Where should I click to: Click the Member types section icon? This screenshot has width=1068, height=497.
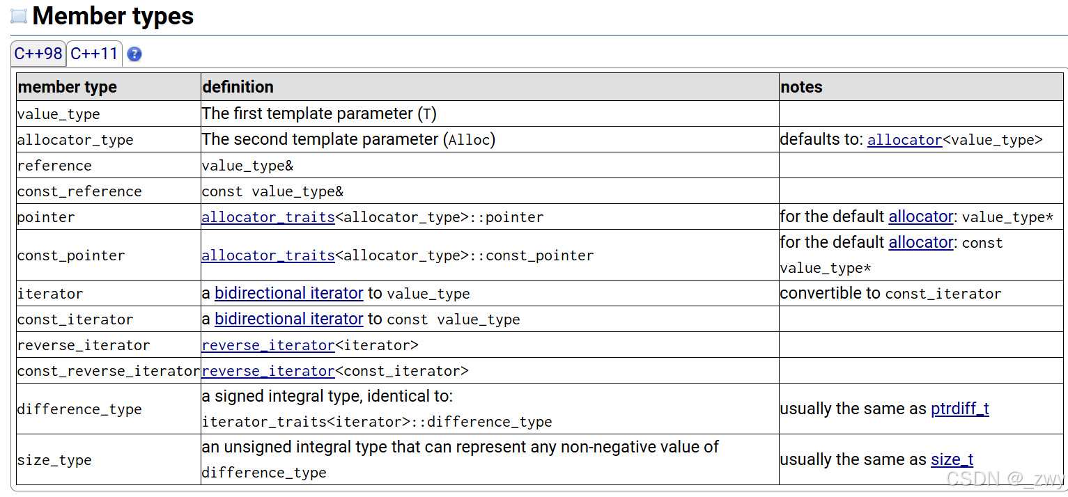point(19,16)
